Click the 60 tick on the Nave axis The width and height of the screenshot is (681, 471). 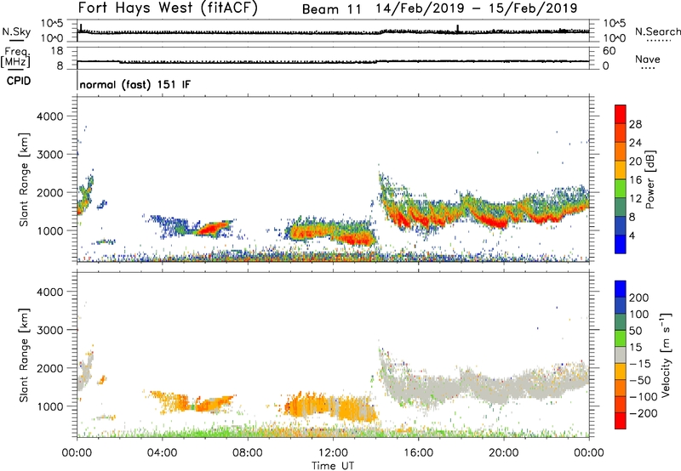[x=609, y=51]
